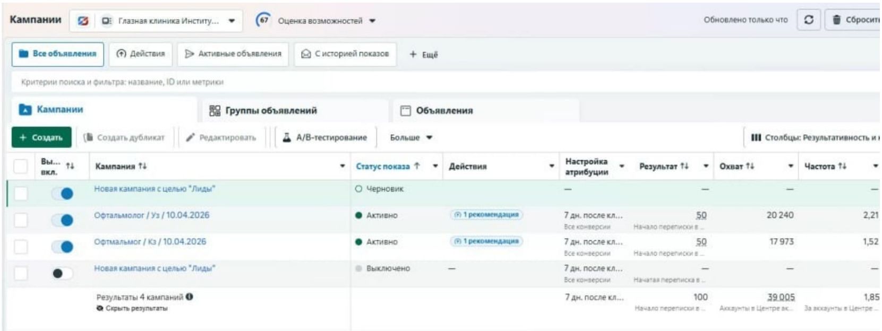Click Создать дубликат button
Viewport: 882px width, 331px height.
pos(124,137)
